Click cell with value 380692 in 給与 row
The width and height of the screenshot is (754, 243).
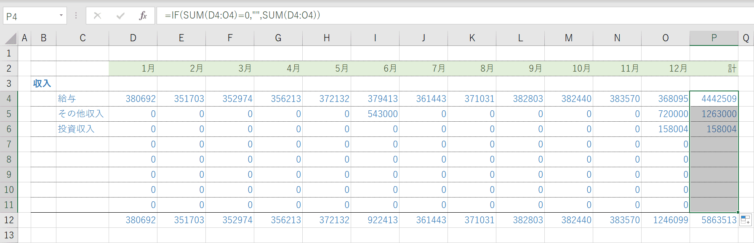click(133, 99)
